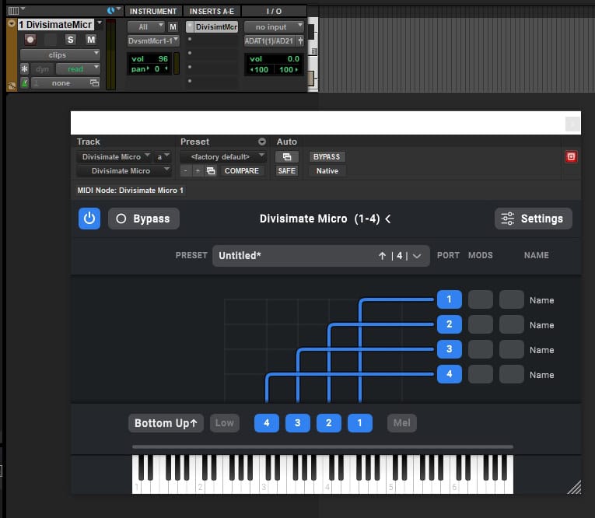Toggle output port 2 button
The height and width of the screenshot is (518, 595).
[x=450, y=324]
